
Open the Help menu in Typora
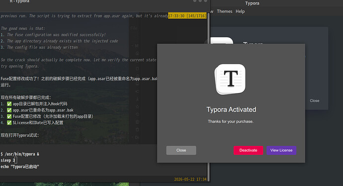tap(240, 11)
